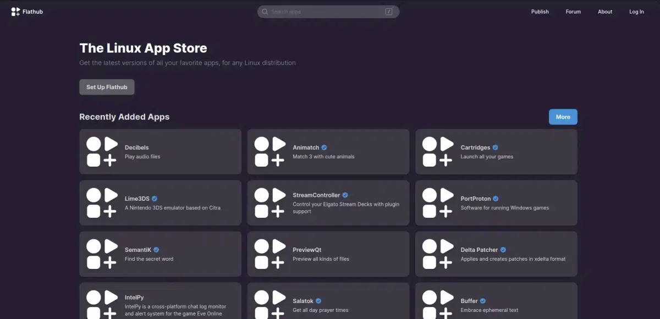Click 'Embrace ephemeral text' description

coord(490,310)
